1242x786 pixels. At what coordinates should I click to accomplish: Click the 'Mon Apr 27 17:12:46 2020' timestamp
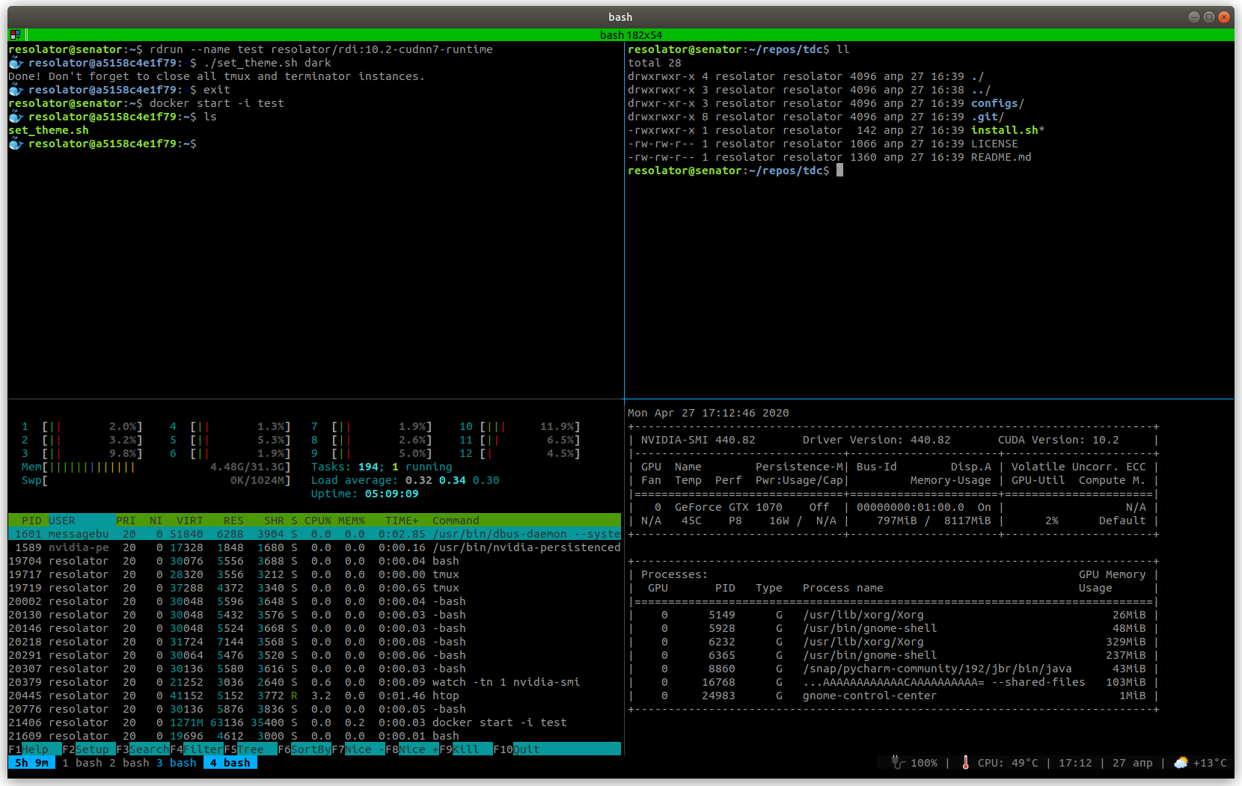pos(708,413)
